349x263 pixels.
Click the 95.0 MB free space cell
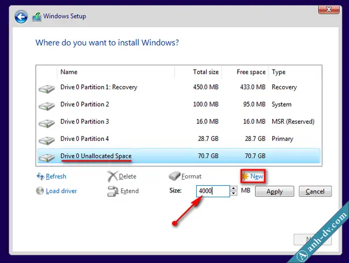tap(254, 104)
